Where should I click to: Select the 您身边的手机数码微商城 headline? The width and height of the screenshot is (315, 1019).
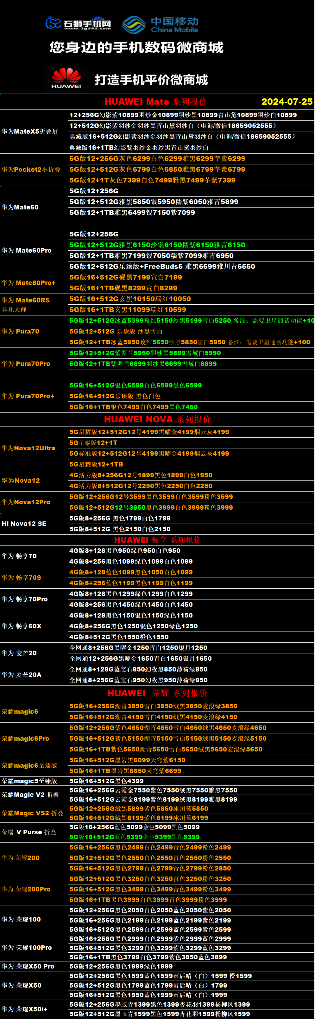point(136,48)
